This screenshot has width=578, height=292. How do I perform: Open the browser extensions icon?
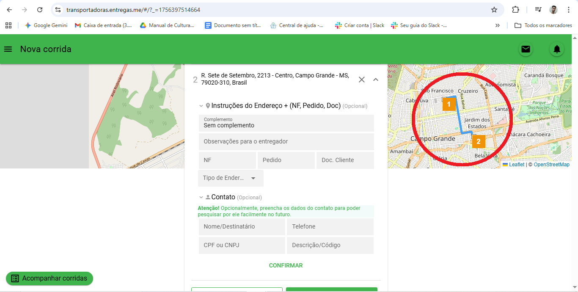[515, 10]
